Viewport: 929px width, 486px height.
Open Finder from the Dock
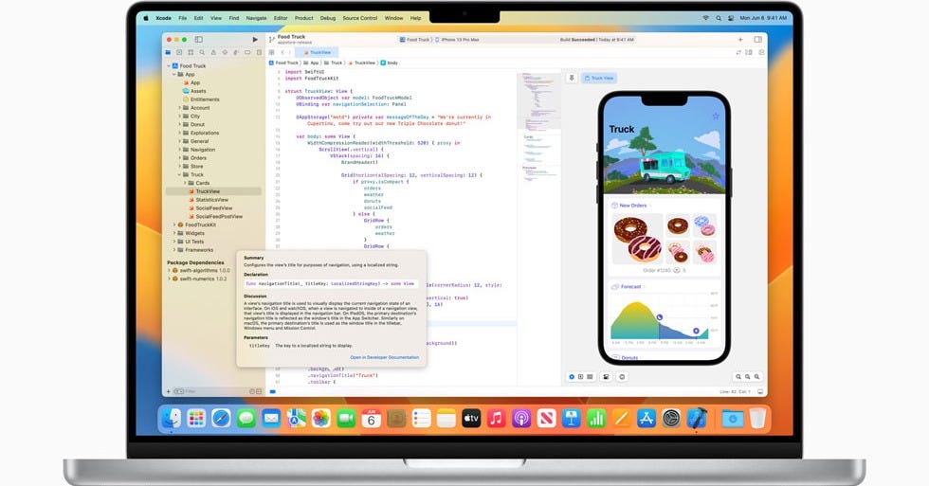(172, 419)
